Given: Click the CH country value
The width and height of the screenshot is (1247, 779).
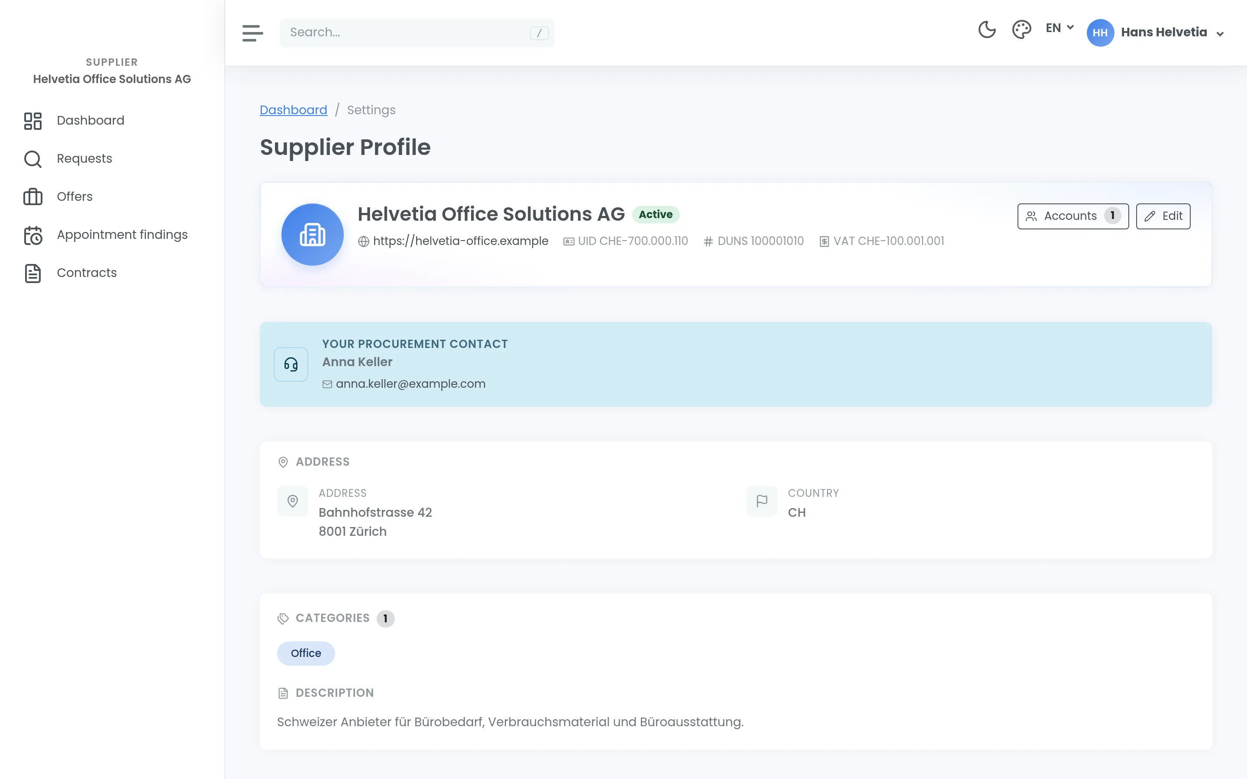Looking at the screenshot, I should click(797, 513).
